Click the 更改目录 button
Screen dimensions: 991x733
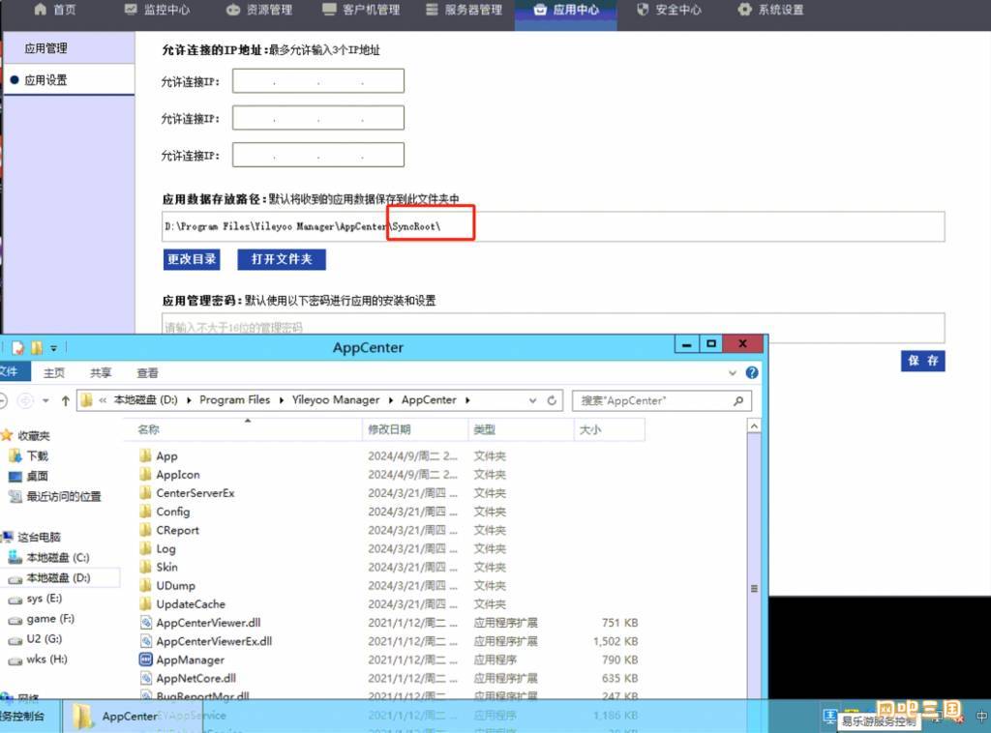[x=192, y=259]
